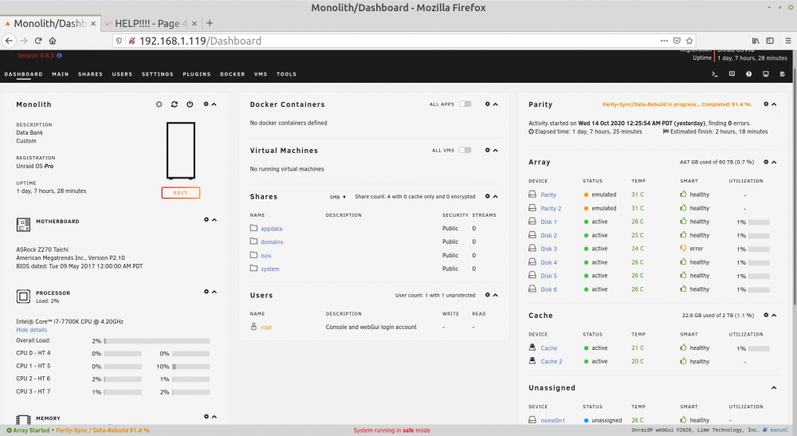Click the info monitor icon in top bar

click(765, 74)
